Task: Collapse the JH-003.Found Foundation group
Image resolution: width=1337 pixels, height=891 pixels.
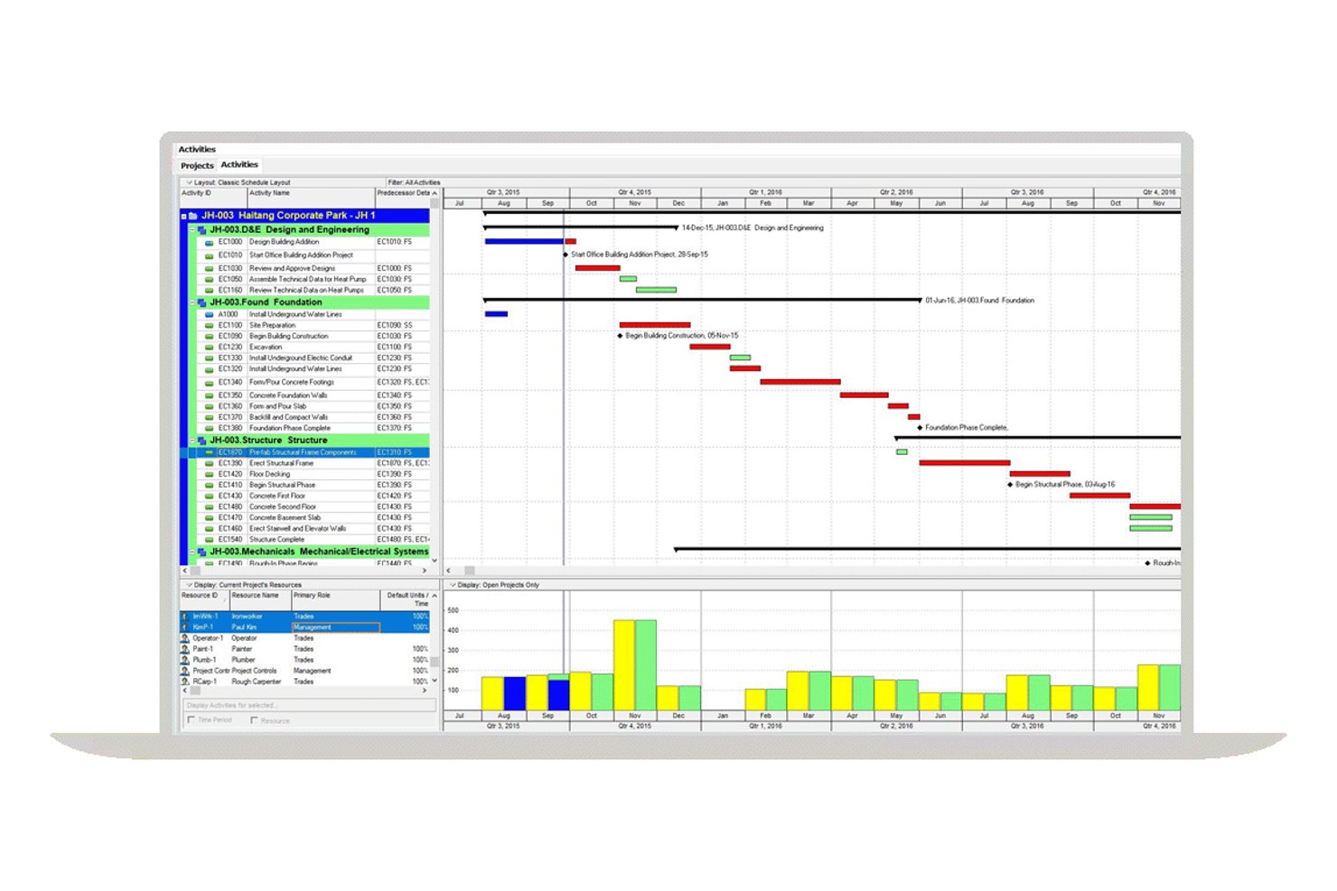Action: click(192, 302)
